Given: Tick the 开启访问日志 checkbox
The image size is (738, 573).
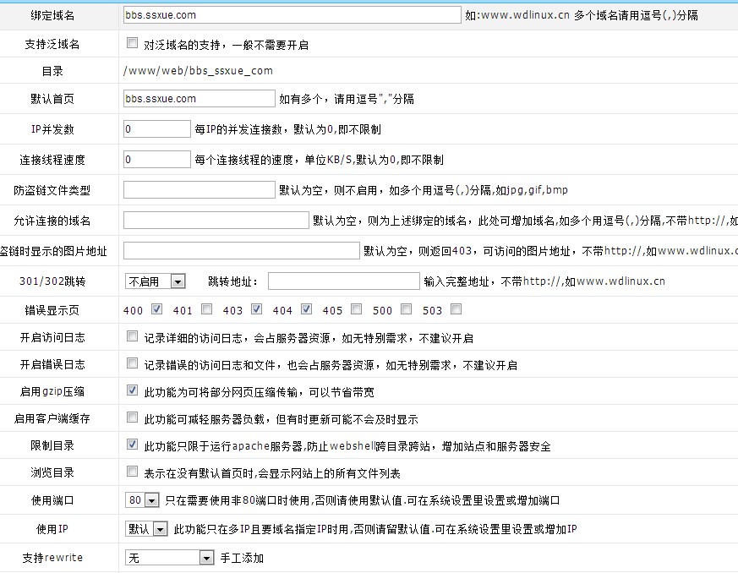Looking at the screenshot, I should pyautogui.click(x=132, y=337).
